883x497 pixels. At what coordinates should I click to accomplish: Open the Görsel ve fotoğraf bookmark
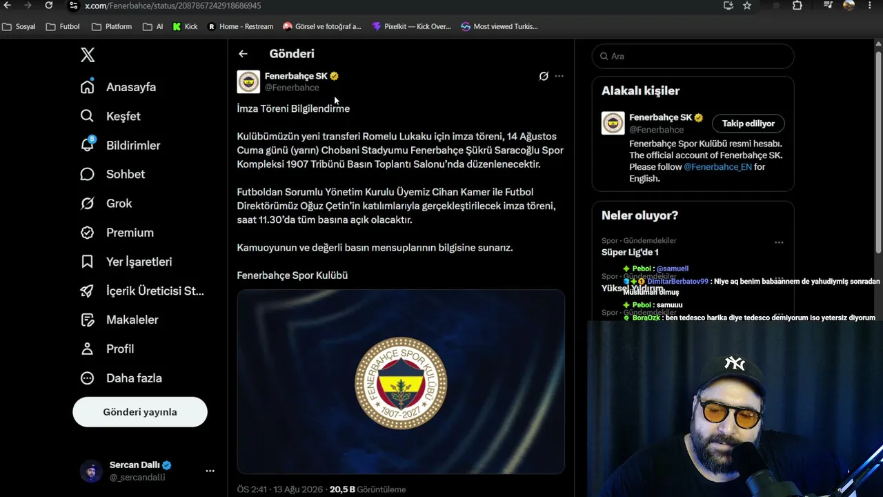[322, 27]
